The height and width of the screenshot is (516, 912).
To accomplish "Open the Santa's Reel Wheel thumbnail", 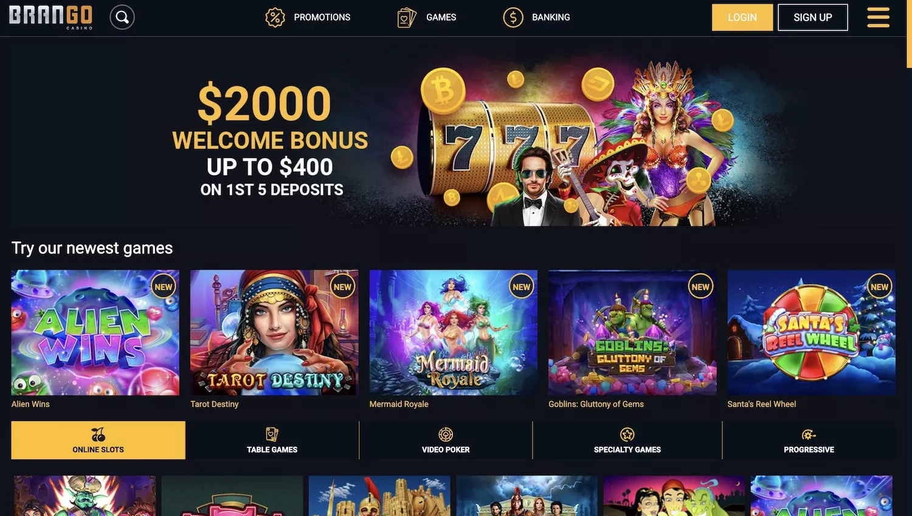I will pyautogui.click(x=811, y=333).
